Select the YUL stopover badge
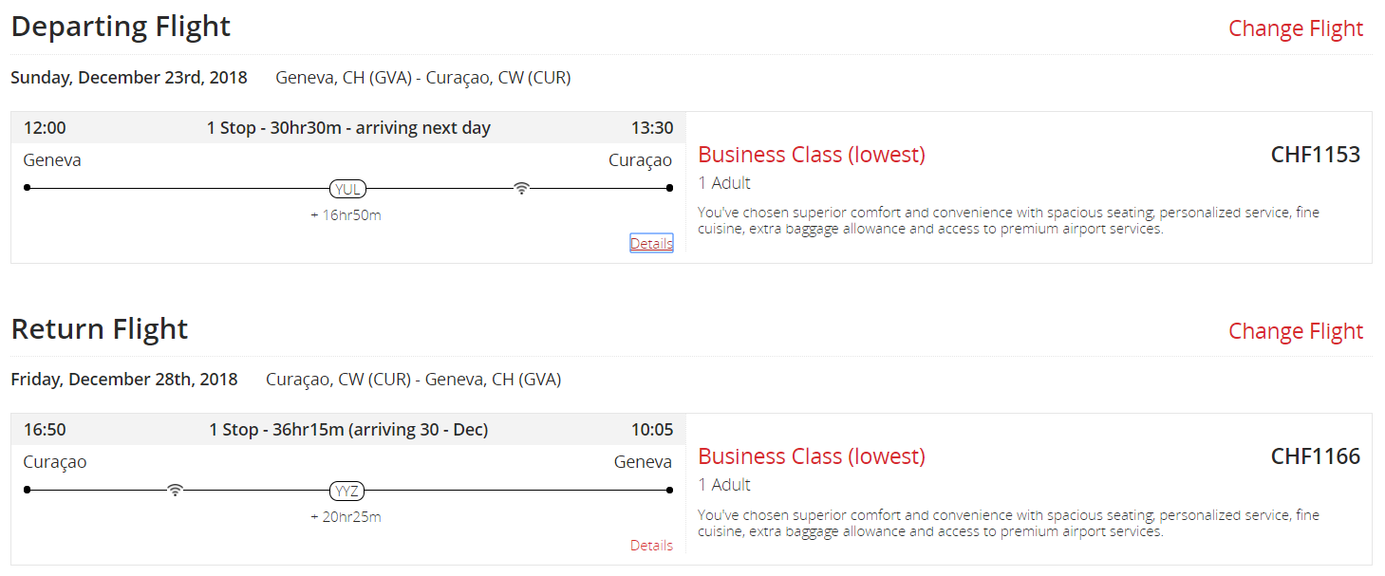The image size is (1385, 576). coord(347,189)
